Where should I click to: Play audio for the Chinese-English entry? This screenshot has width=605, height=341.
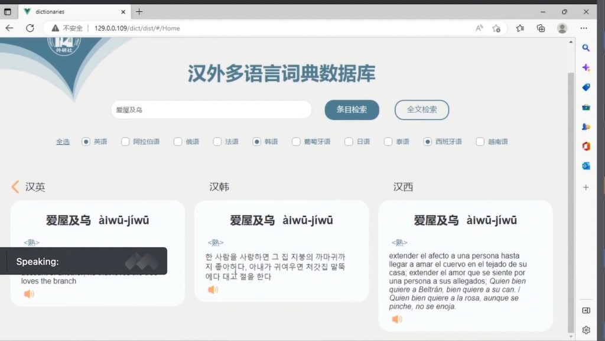click(29, 294)
